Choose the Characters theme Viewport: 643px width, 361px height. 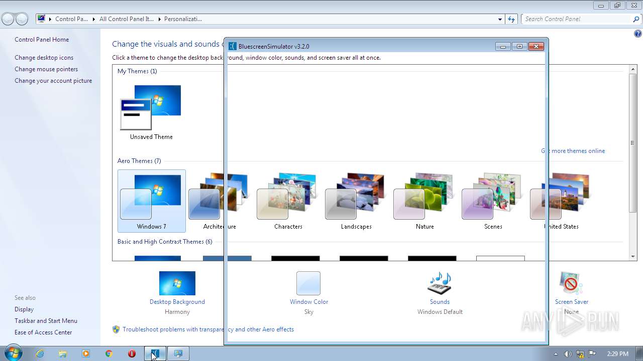click(x=288, y=201)
